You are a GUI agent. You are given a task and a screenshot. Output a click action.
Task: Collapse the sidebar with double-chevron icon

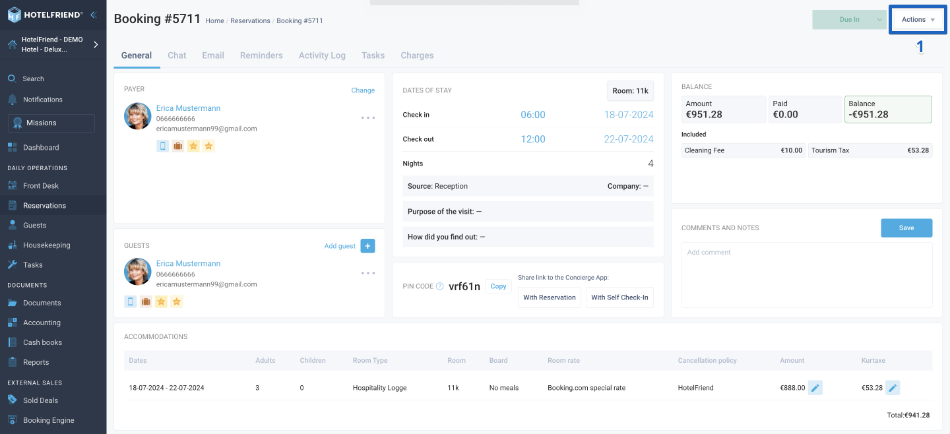pos(94,15)
